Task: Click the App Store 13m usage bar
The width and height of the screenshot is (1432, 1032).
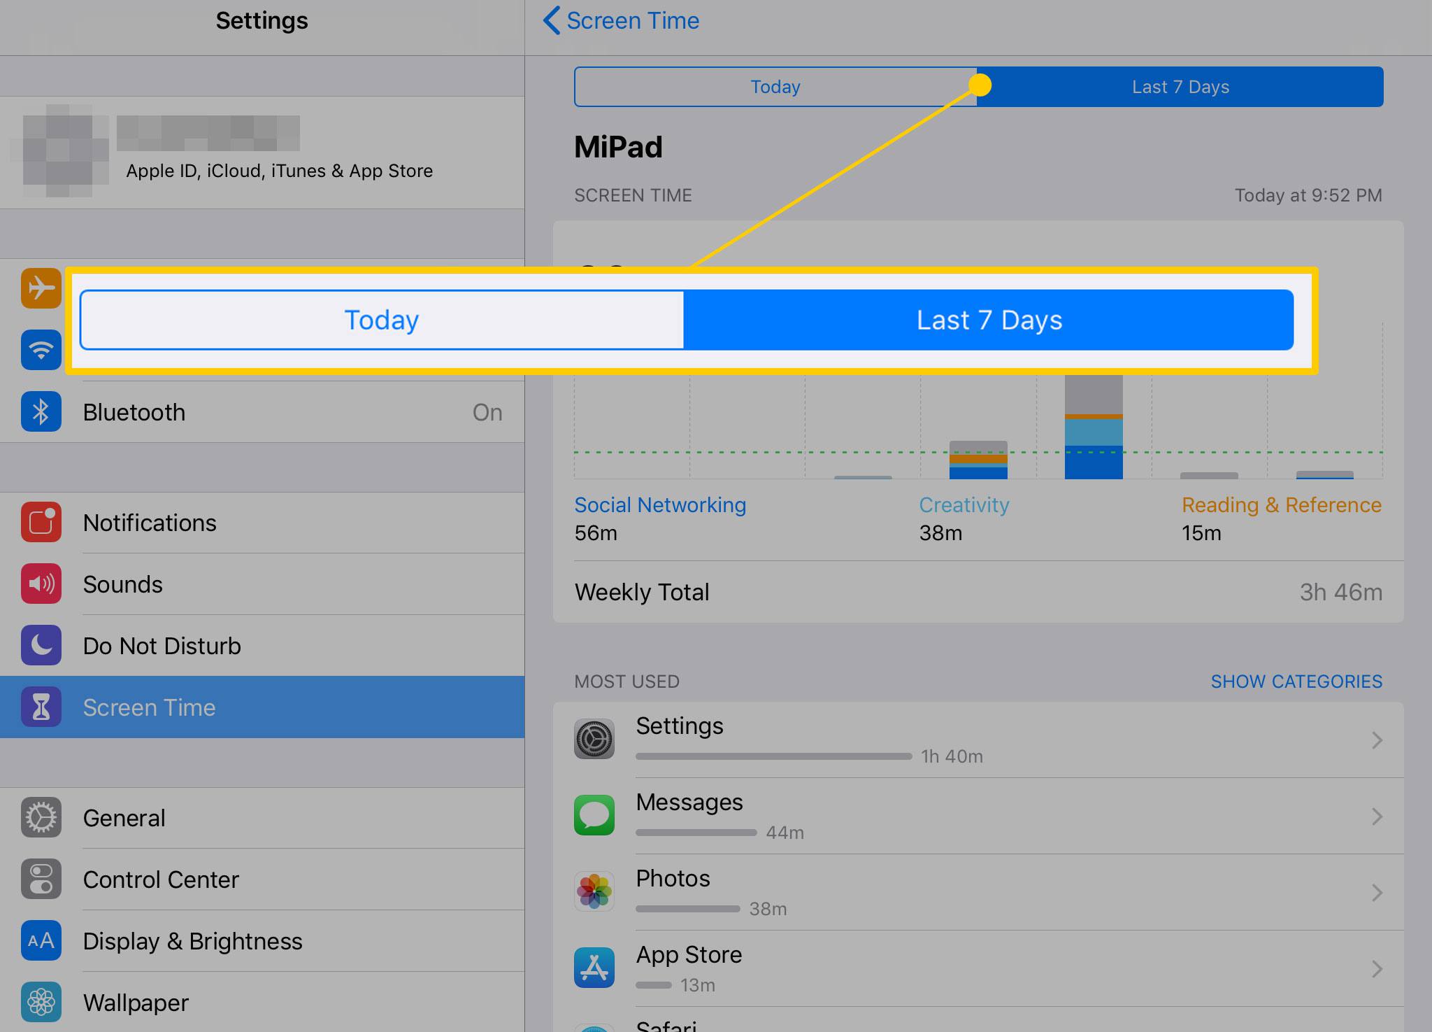Action: point(654,985)
